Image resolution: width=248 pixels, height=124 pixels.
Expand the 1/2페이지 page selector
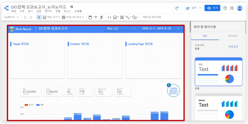11,17
